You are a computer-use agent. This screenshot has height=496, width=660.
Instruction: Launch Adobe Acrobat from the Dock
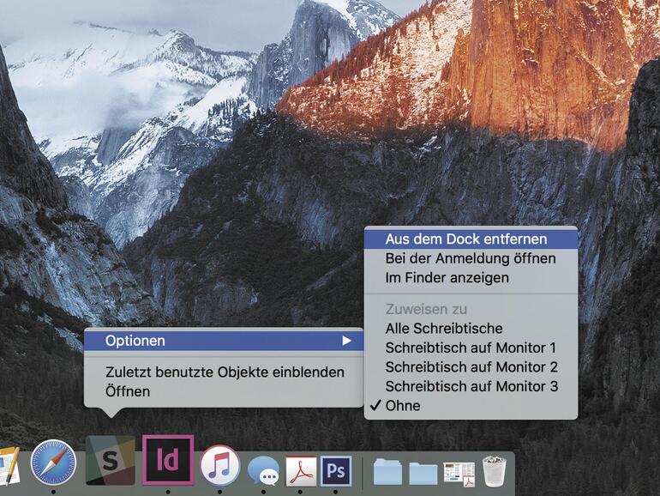(x=301, y=470)
